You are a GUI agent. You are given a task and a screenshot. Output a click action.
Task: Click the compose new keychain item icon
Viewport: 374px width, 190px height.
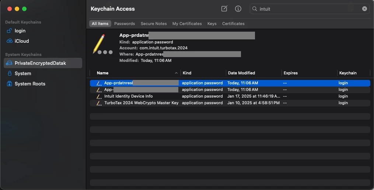(x=224, y=9)
